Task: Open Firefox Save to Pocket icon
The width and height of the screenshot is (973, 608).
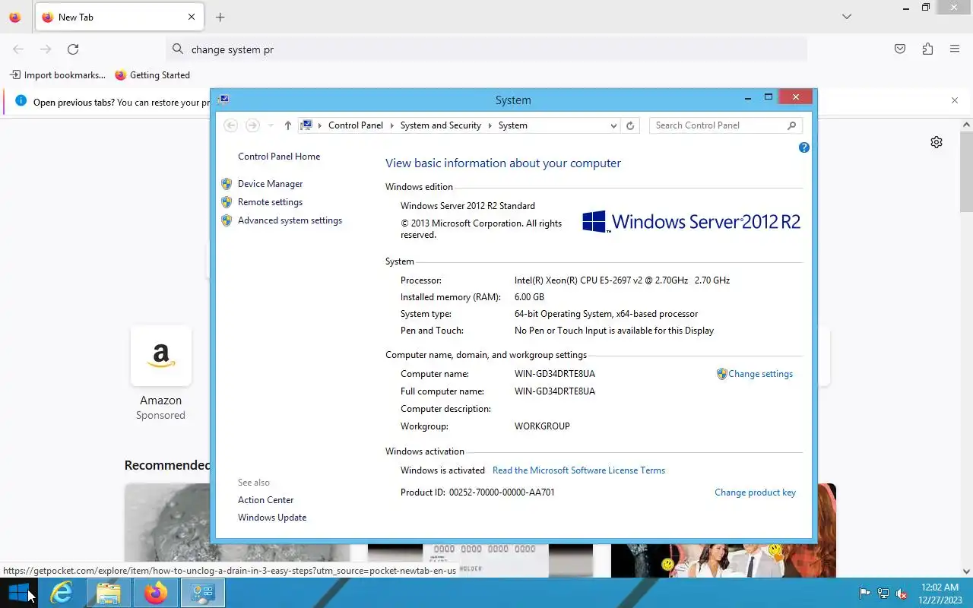Action: click(900, 49)
